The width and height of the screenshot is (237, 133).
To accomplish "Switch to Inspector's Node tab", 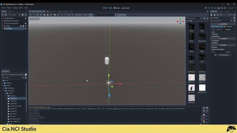I will point(221,11).
